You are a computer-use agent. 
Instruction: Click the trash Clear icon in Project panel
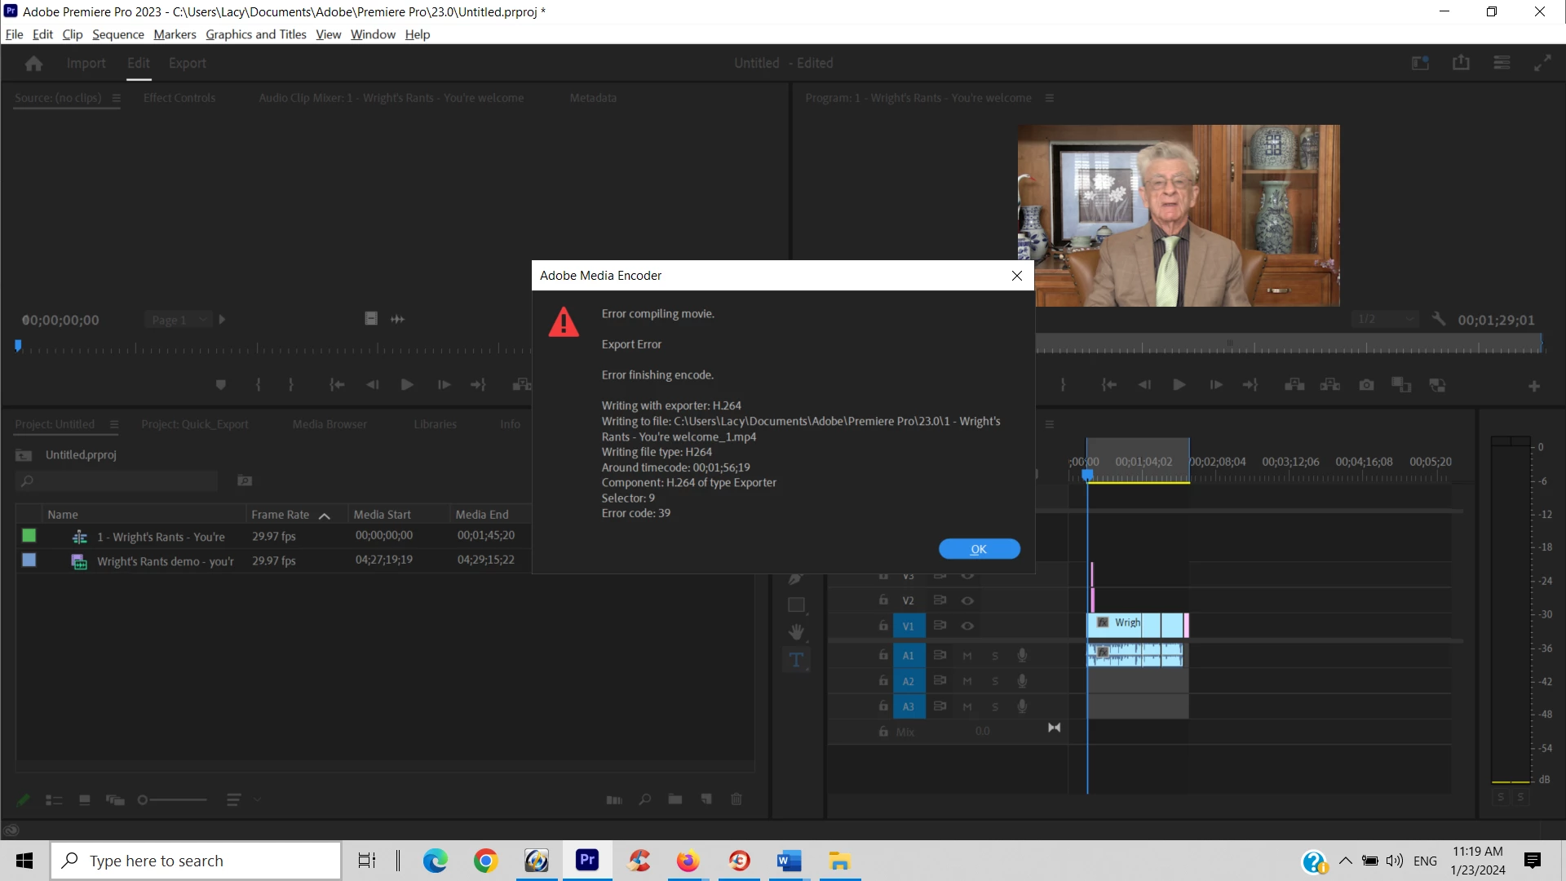pyautogui.click(x=736, y=799)
